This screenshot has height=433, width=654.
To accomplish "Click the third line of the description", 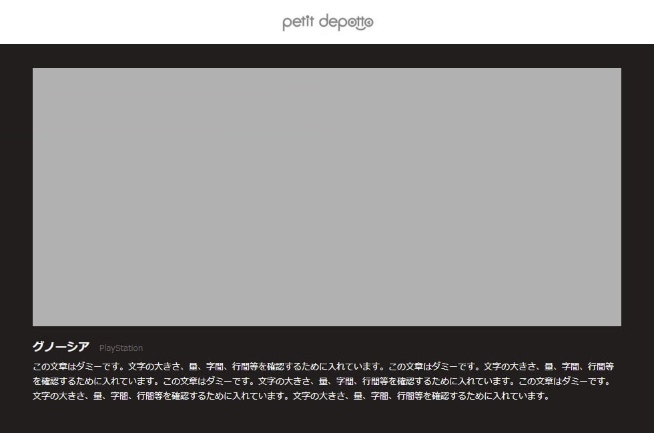I will pyautogui.click(x=291, y=396).
